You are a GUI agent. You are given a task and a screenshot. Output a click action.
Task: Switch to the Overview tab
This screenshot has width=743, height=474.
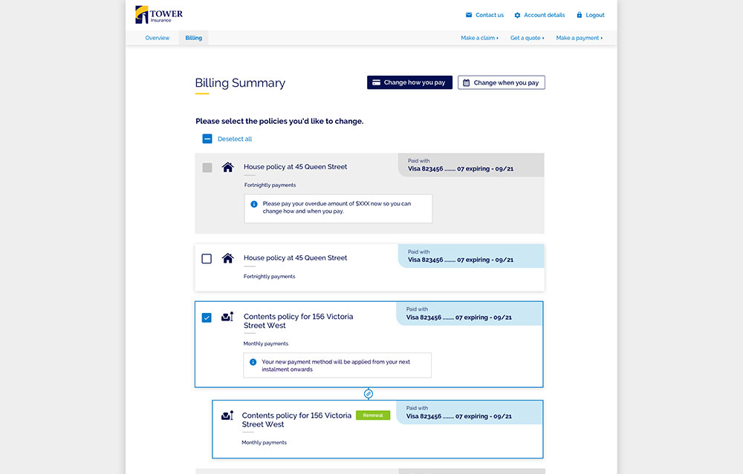coord(158,38)
